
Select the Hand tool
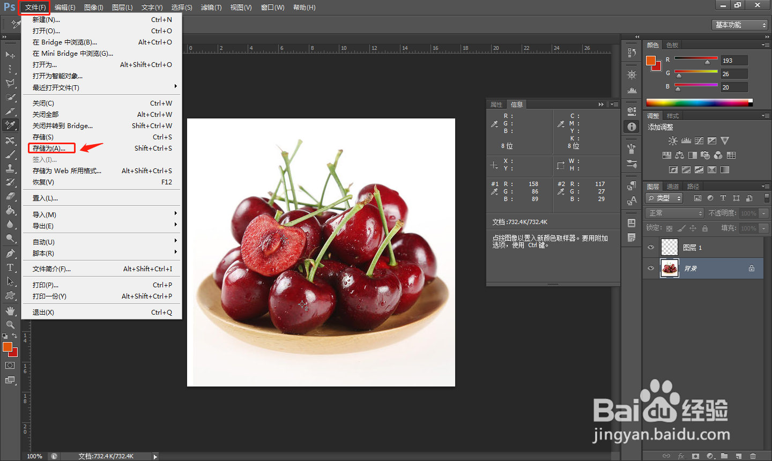(10, 310)
